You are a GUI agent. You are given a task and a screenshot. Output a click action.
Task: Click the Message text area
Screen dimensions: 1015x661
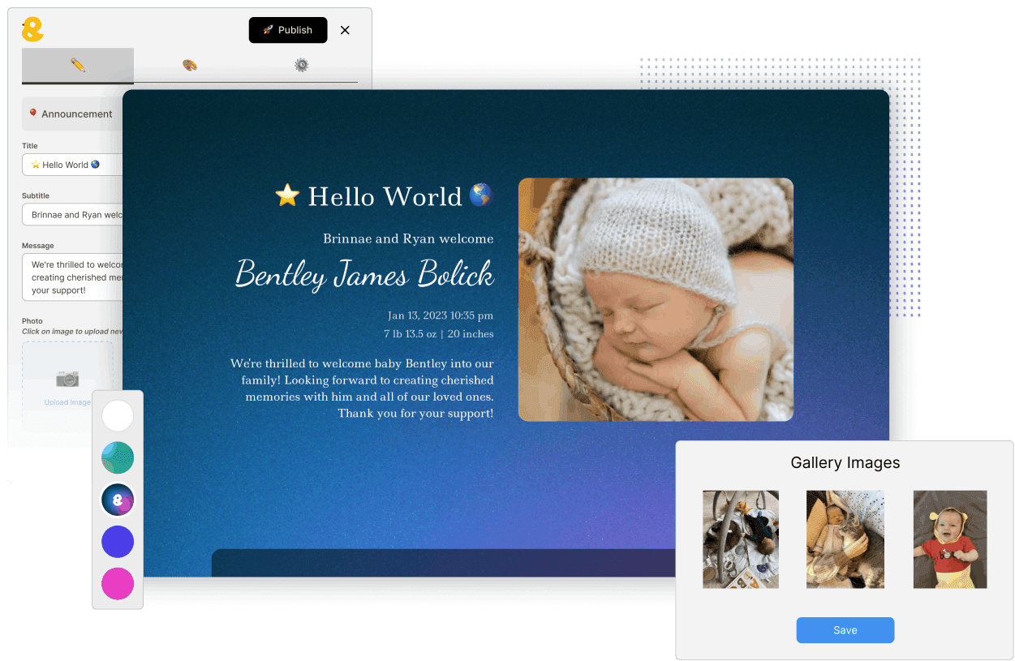(73, 277)
